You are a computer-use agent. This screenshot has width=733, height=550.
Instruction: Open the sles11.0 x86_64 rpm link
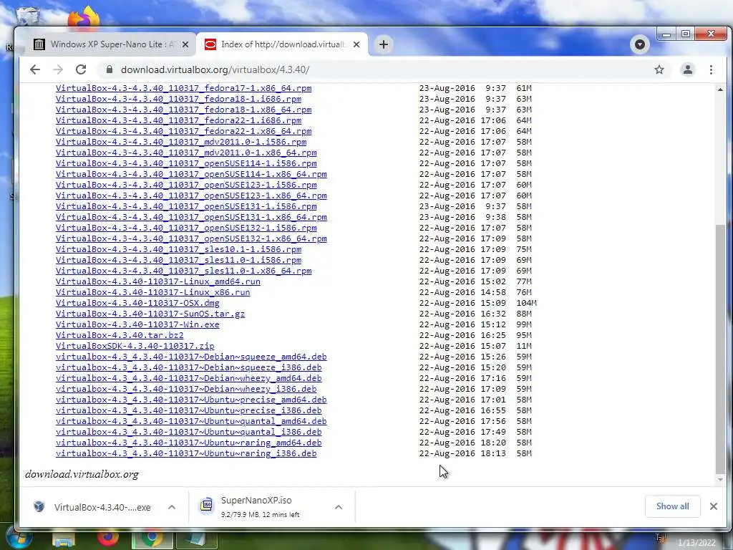(184, 271)
